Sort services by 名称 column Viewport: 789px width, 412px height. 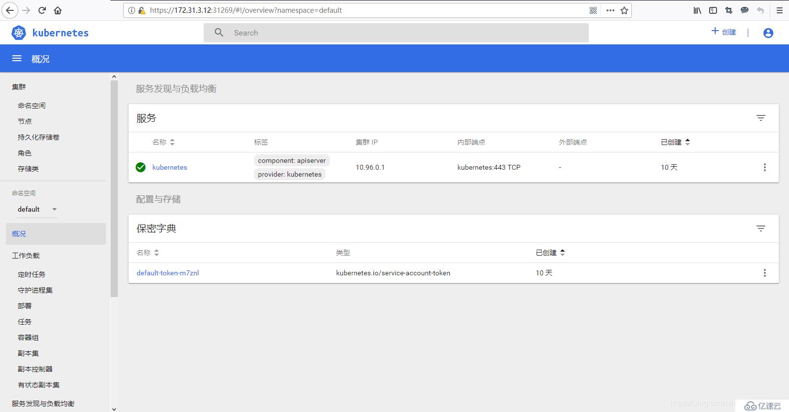click(x=164, y=142)
